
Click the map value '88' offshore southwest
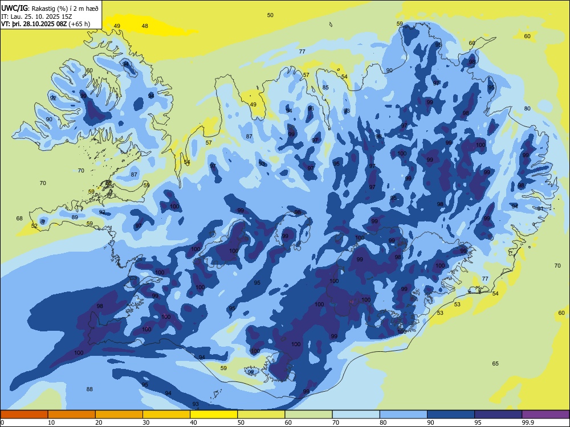[89, 389]
